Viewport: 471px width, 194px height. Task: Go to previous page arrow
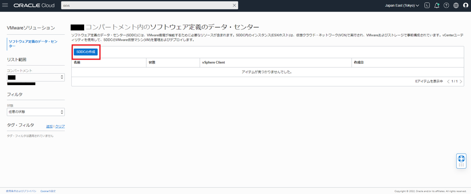coord(449,82)
